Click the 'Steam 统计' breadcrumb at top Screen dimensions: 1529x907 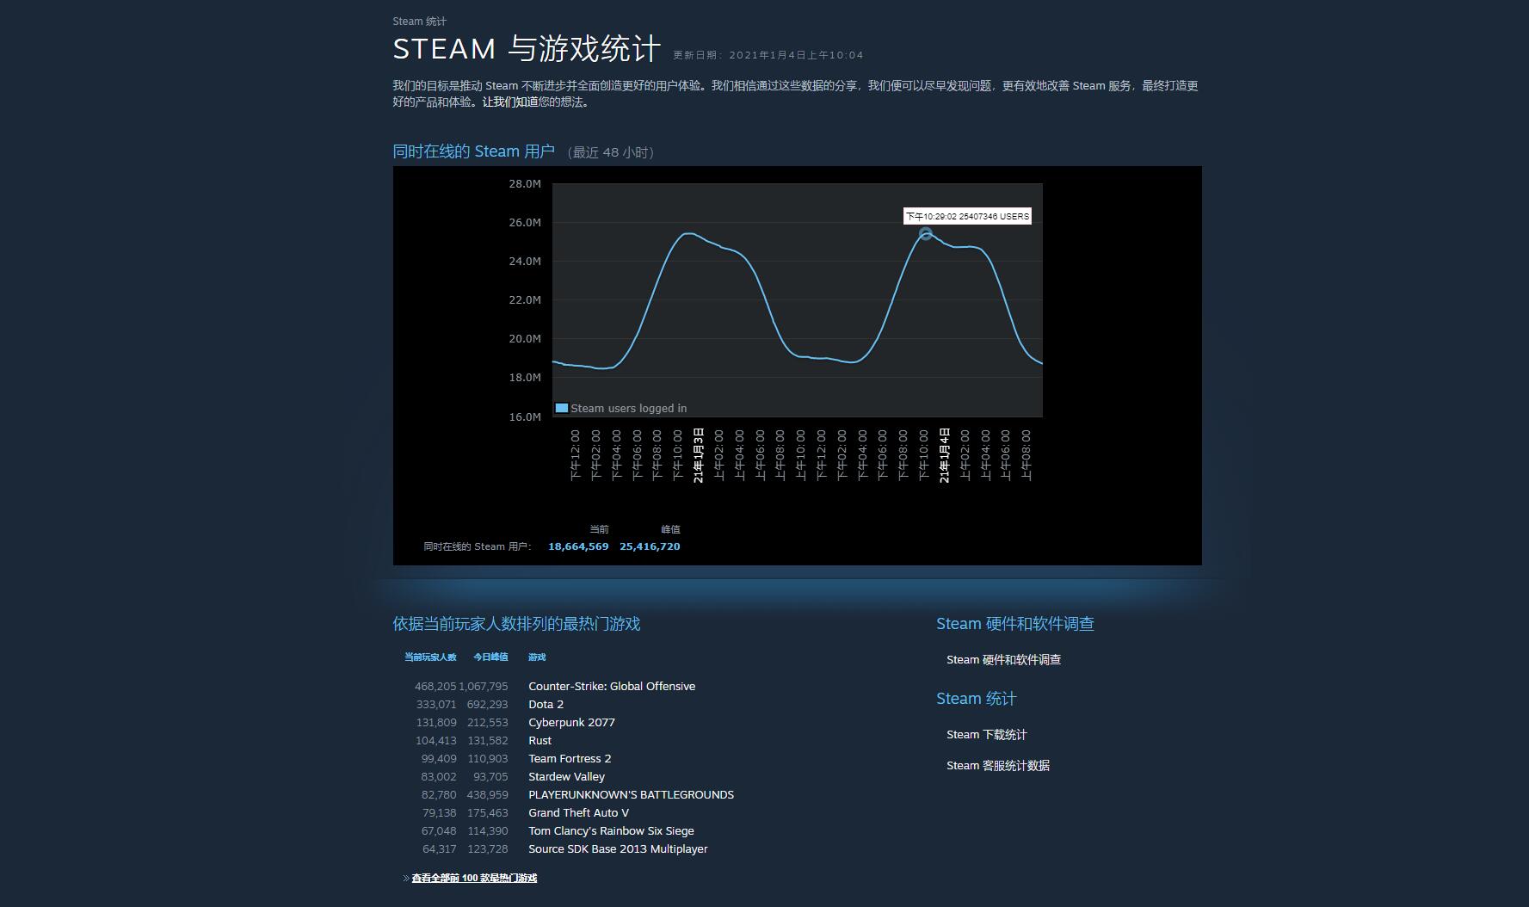click(419, 22)
